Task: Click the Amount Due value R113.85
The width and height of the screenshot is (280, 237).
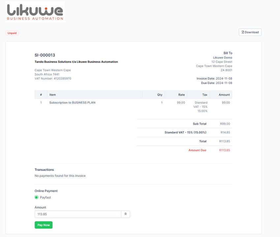Action: [224, 150]
